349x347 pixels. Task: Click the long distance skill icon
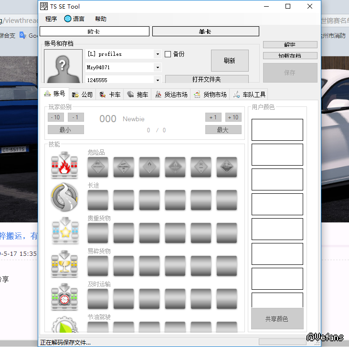[64, 197]
